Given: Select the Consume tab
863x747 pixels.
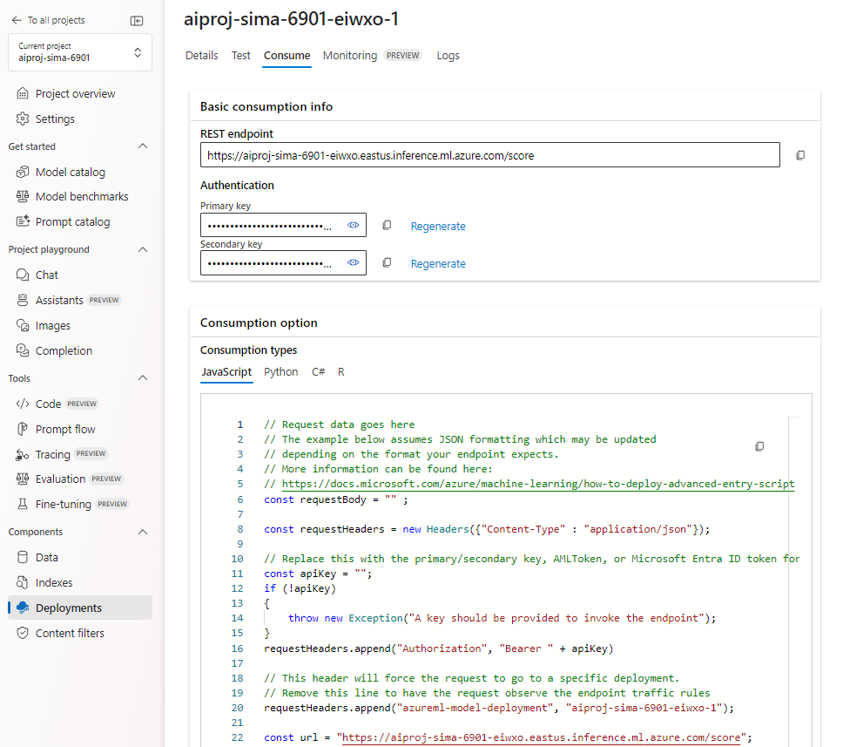Looking at the screenshot, I should 287,56.
